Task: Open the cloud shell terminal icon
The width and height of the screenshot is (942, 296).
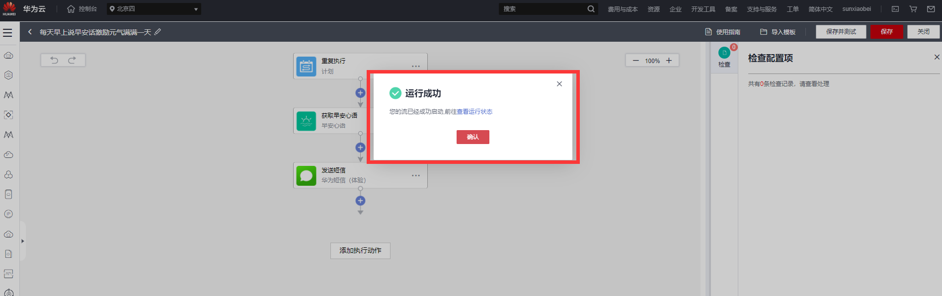Action: (x=895, y=9)
